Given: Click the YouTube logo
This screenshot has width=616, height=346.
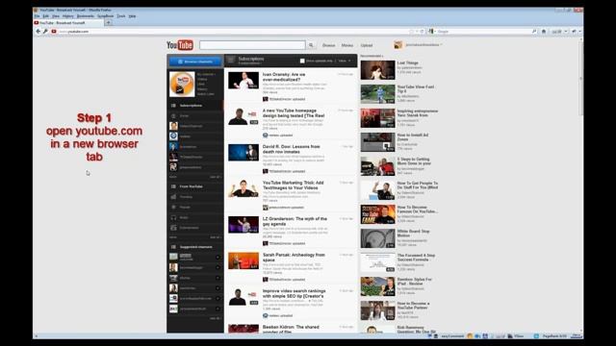Looking at the screenshot, I should (180, 45).
